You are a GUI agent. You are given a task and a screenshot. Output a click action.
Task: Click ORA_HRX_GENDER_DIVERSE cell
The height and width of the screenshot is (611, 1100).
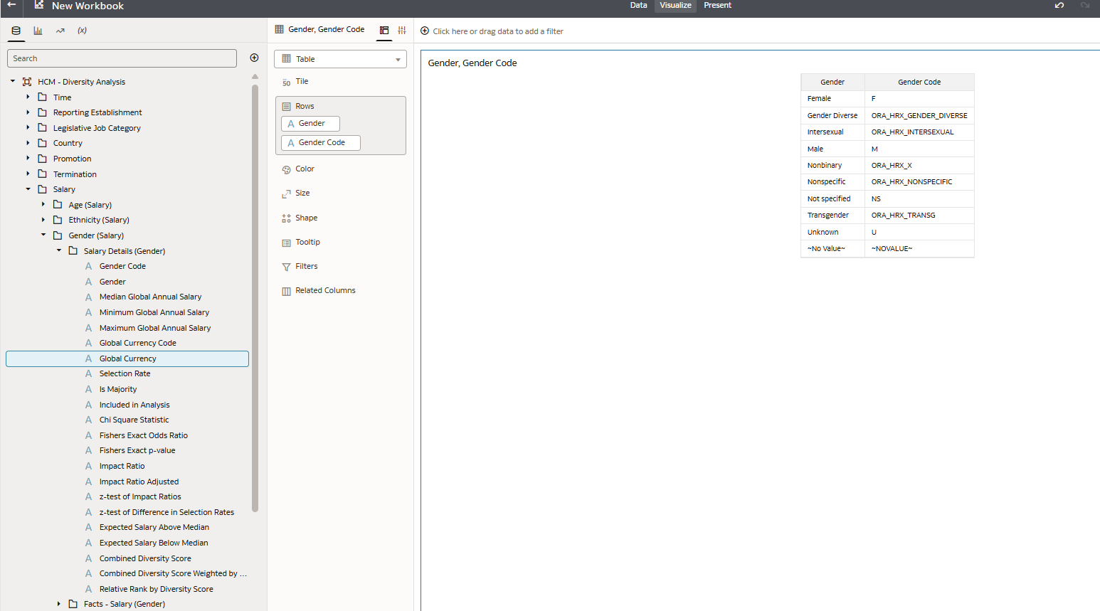click(x=919, y=115)
